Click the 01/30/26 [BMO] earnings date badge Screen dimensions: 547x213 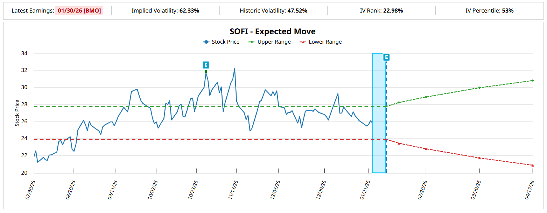click(79, 10)
